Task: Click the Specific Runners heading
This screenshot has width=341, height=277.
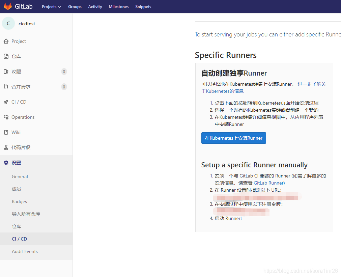Action: (226, 55)
